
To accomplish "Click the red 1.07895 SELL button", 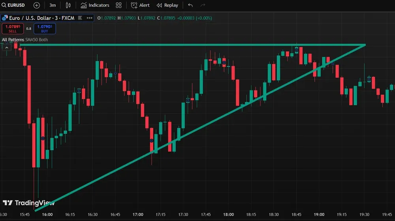I will 13,29.
